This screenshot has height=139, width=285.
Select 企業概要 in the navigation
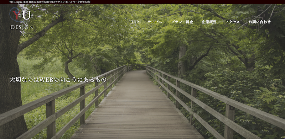coord(209,22)
